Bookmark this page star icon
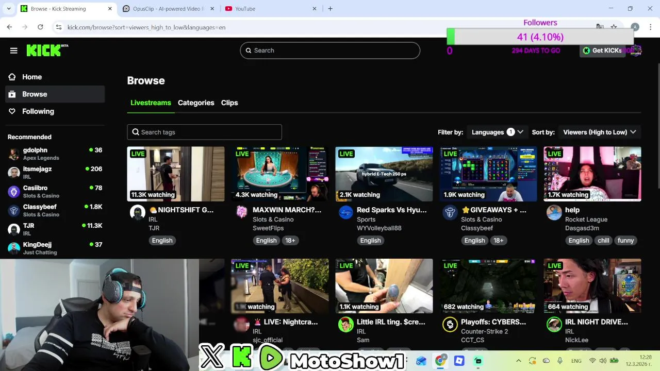Viewport: 660px width, 371px height. coord(614,27)
